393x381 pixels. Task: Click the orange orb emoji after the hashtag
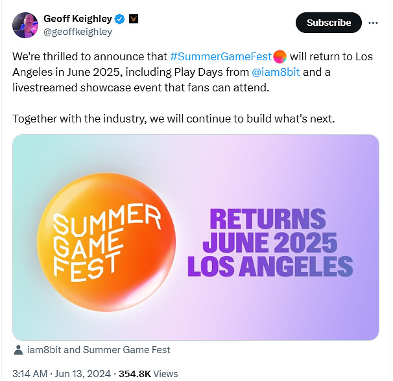(x=281, y=56)
